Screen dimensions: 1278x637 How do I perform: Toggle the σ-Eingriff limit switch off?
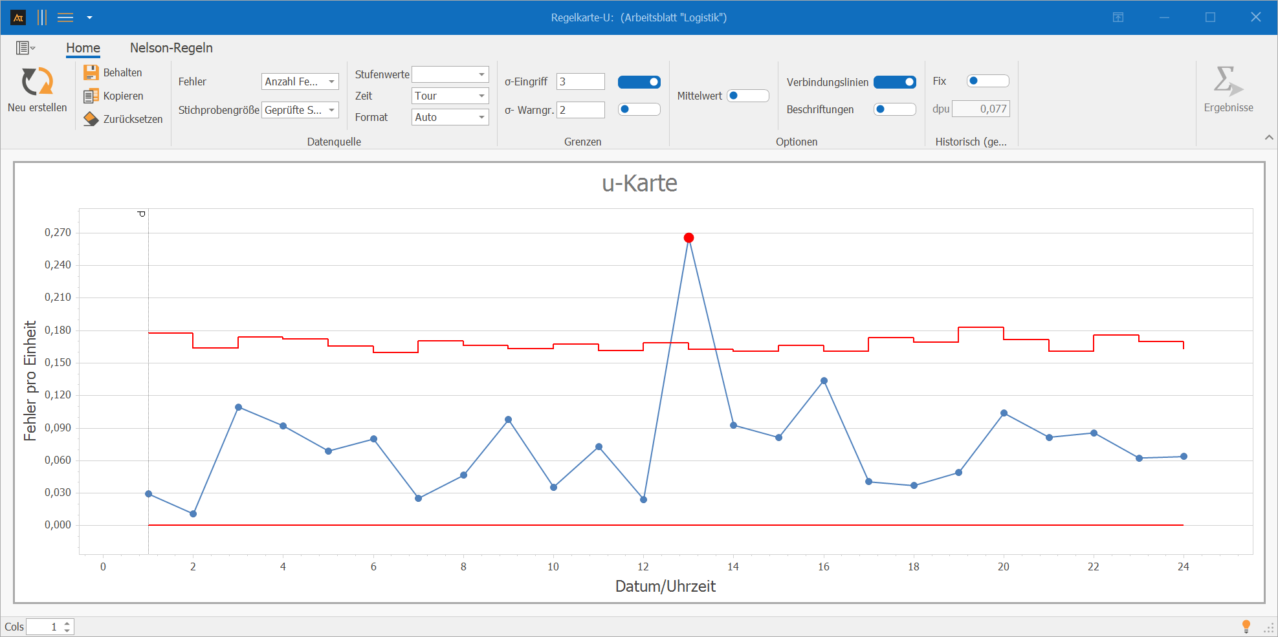[639, 82]
